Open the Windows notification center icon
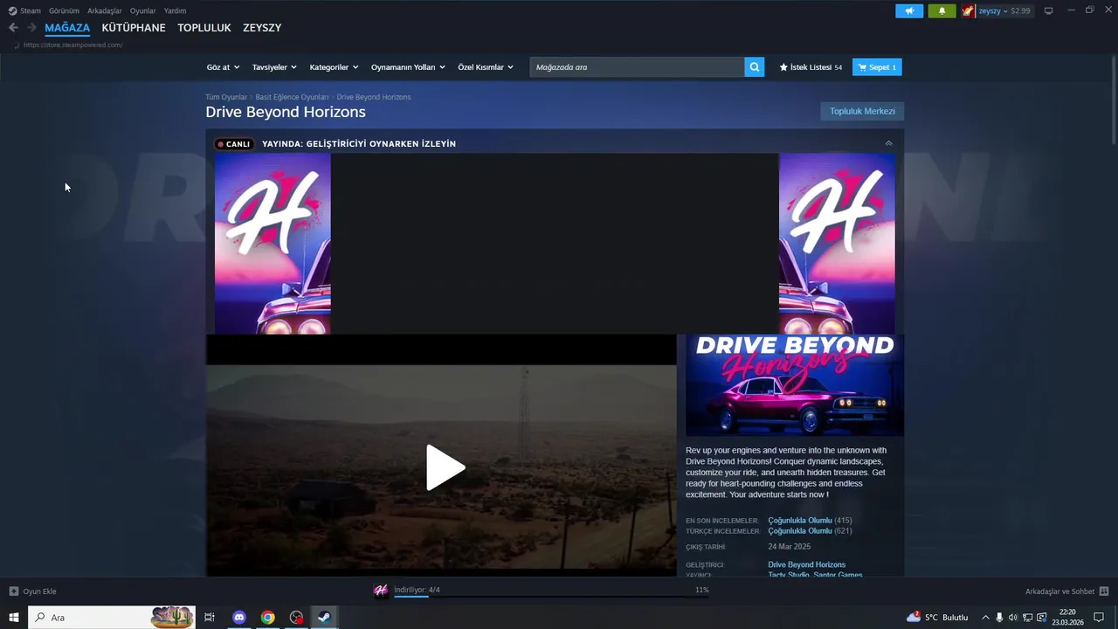1118x629 pixels. tap(1099, 618)
